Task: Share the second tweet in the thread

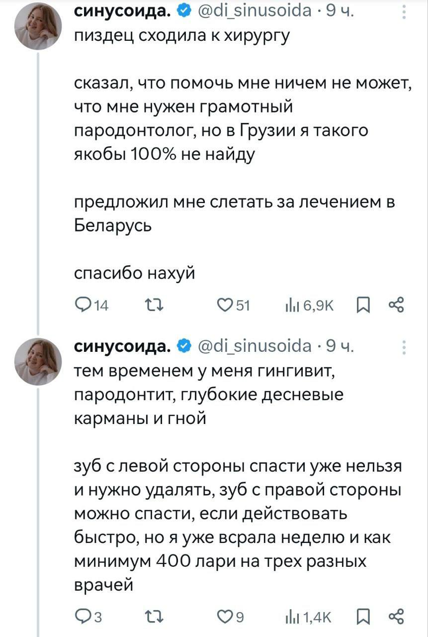Action: click(x=396, y=616)
